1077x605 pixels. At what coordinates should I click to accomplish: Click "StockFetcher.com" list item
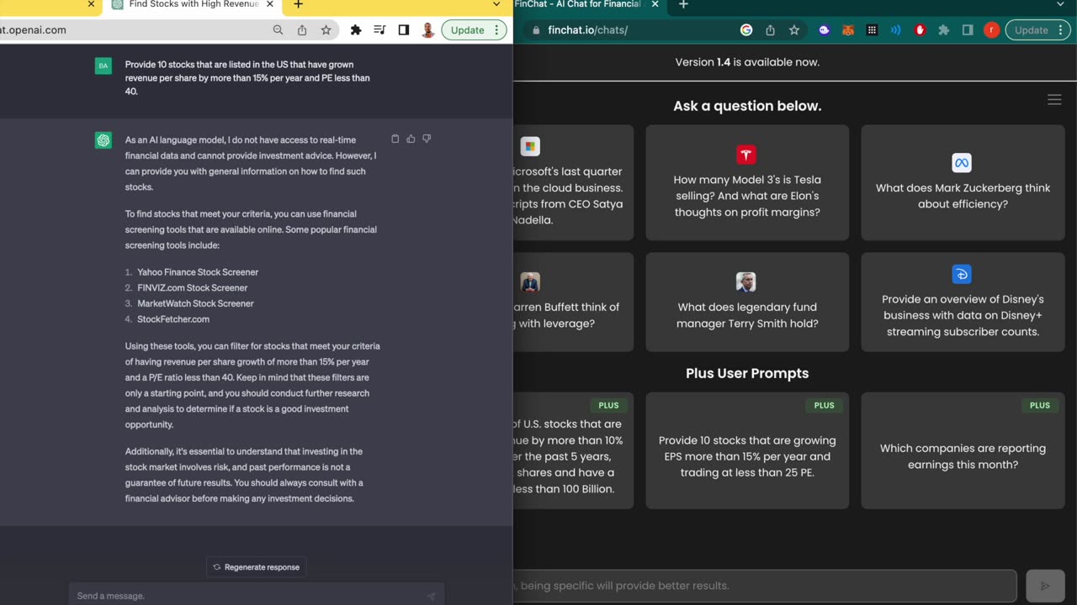[x=173, y=319]
